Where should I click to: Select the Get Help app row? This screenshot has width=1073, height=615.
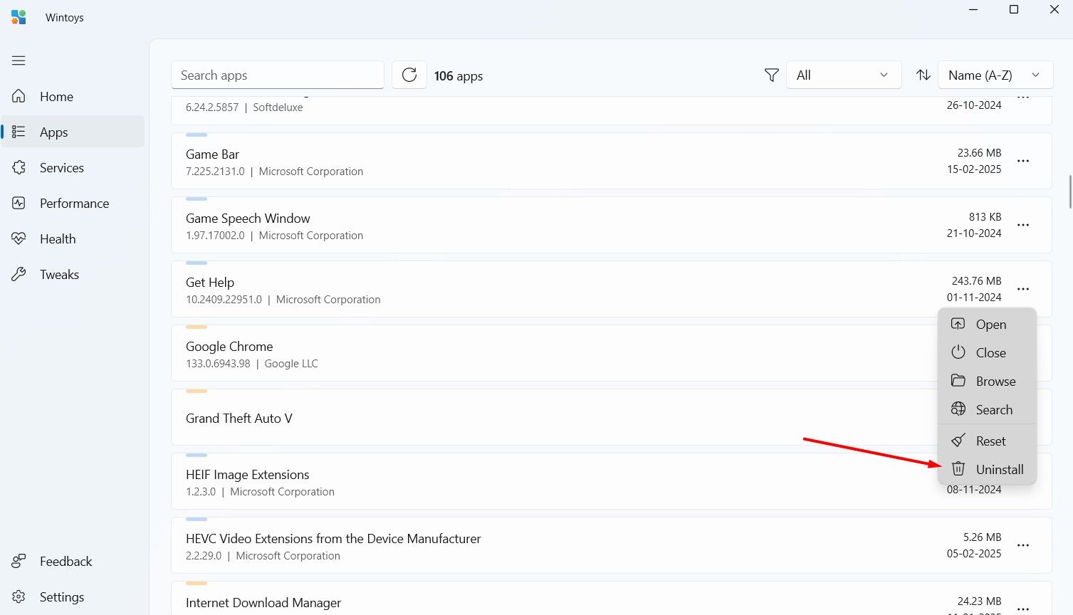[611, 289]
